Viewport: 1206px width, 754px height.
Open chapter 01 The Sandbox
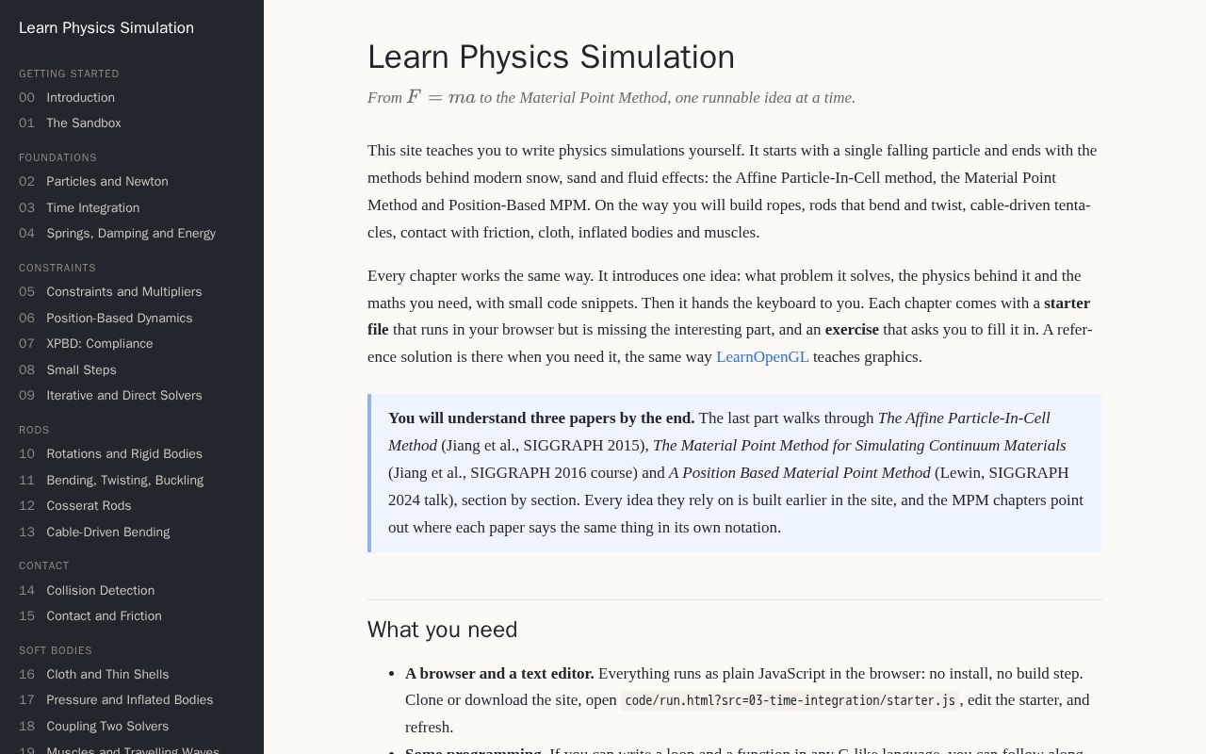(70, 123)
